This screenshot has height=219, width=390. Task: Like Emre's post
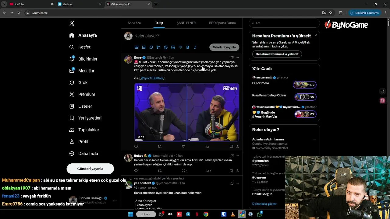coord(183,147)
